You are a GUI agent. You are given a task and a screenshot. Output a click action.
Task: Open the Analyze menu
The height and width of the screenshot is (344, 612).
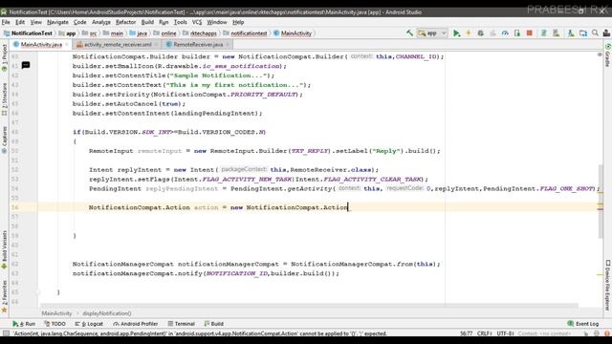[101, 22]
